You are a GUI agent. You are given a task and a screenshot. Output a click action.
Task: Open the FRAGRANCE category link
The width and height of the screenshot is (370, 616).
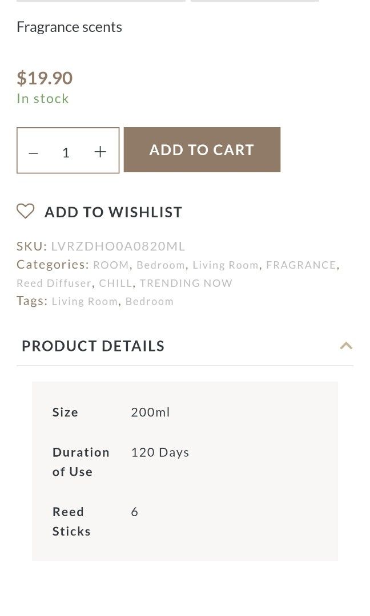[301, 265]
